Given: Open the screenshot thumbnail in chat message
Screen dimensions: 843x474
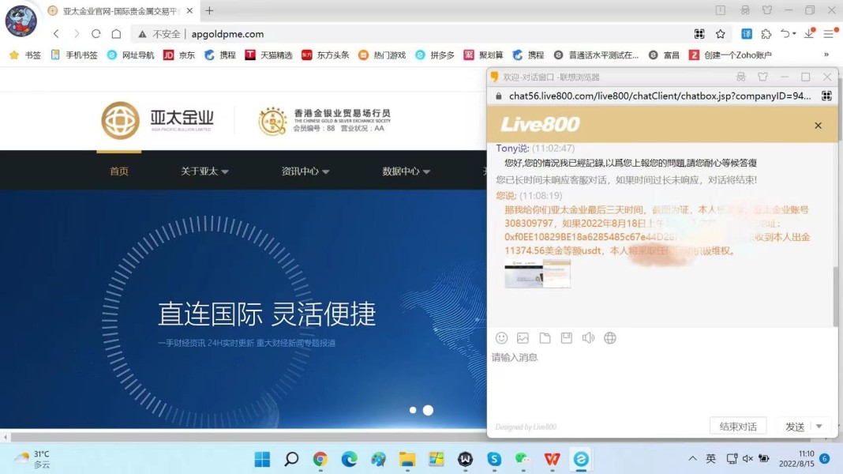Looking at the screenshot, I should pos(537,274).
